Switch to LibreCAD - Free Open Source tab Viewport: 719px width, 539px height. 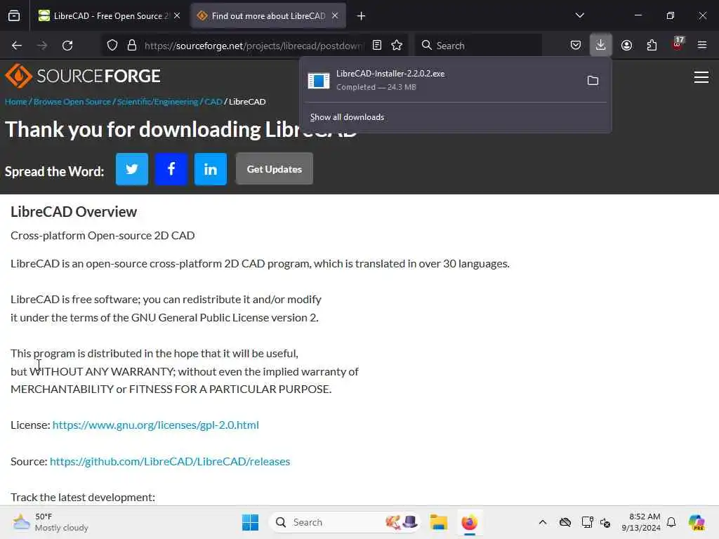[x=103, y=16]
